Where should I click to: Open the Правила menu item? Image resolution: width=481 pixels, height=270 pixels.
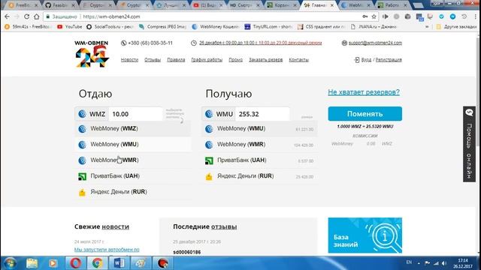point(176,60)
